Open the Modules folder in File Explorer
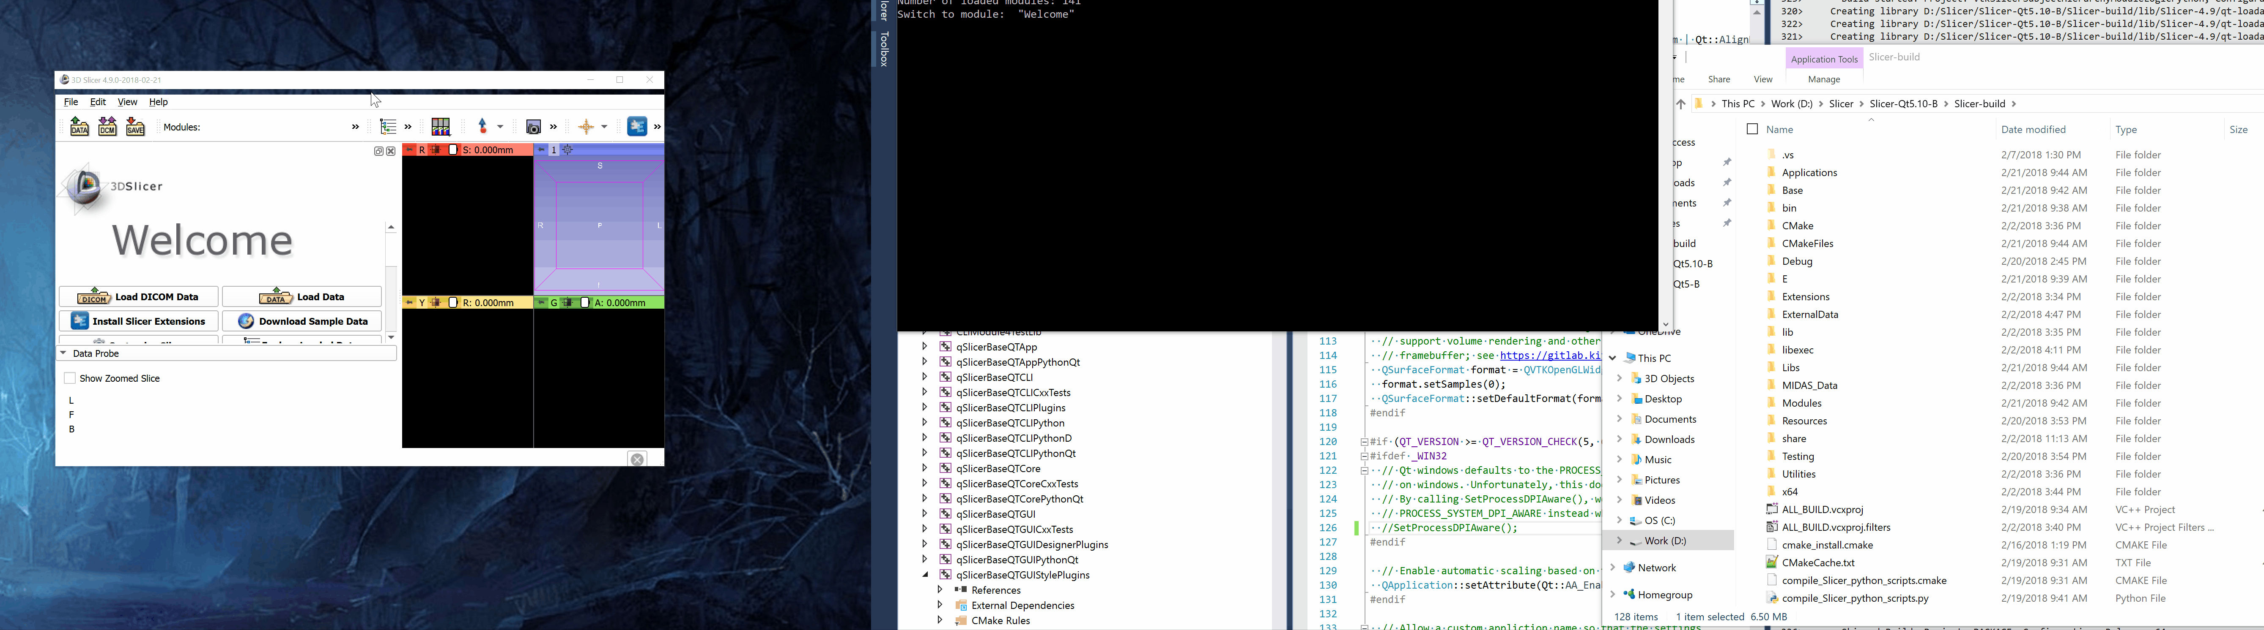 coord(1801,403)
